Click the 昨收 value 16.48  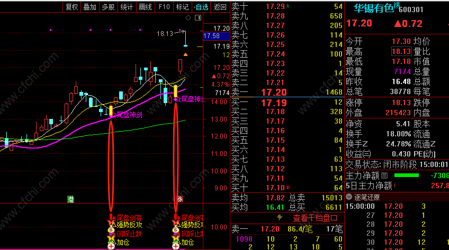tap(401, 82)
